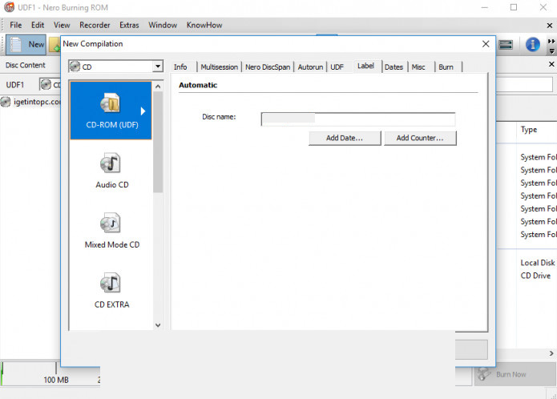The image size is (557, 399).
Task: Open the Window menu
Action: 163,25
